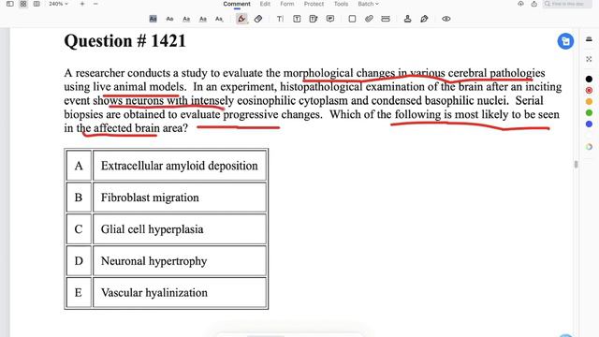Image resolution: width=599 pixels, height=337 pixels.
Task: Click the vertical scrollbar thumb
Action: 576,165
